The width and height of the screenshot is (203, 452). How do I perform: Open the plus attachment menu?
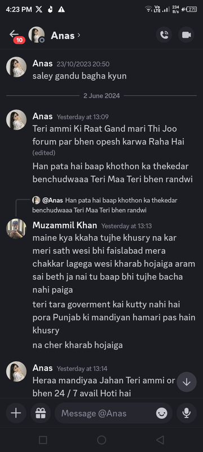tap(16, 413)
